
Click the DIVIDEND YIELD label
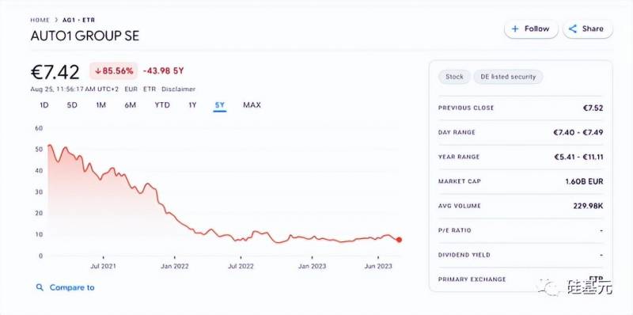[x=464, y=255]
